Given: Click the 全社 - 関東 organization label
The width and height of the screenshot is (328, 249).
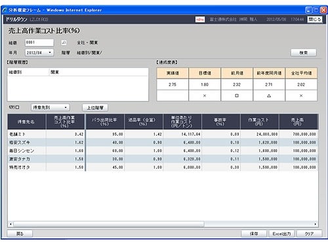Looking at the screenshot, I should click(87, 43).
